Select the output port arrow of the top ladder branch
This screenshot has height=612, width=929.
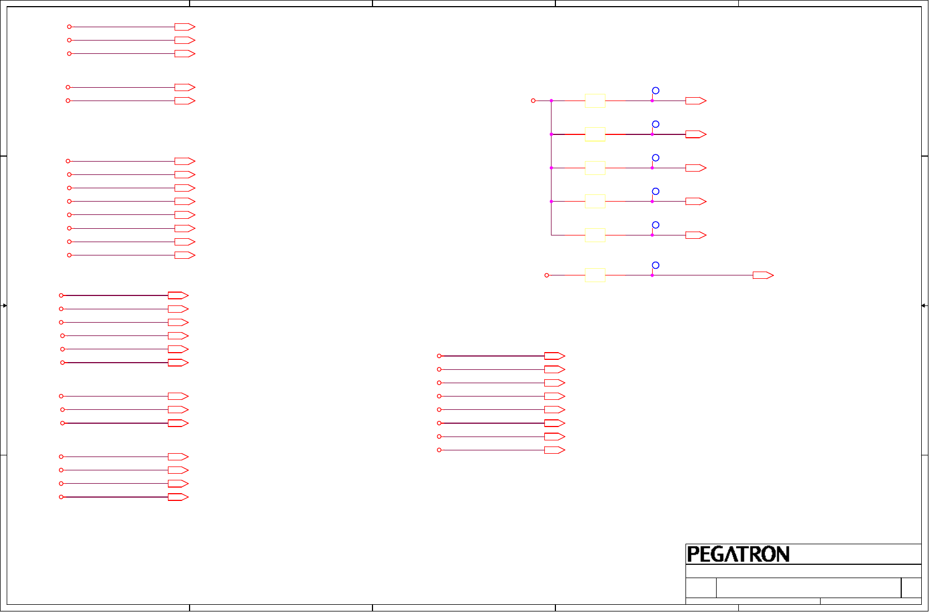point(696,101)
